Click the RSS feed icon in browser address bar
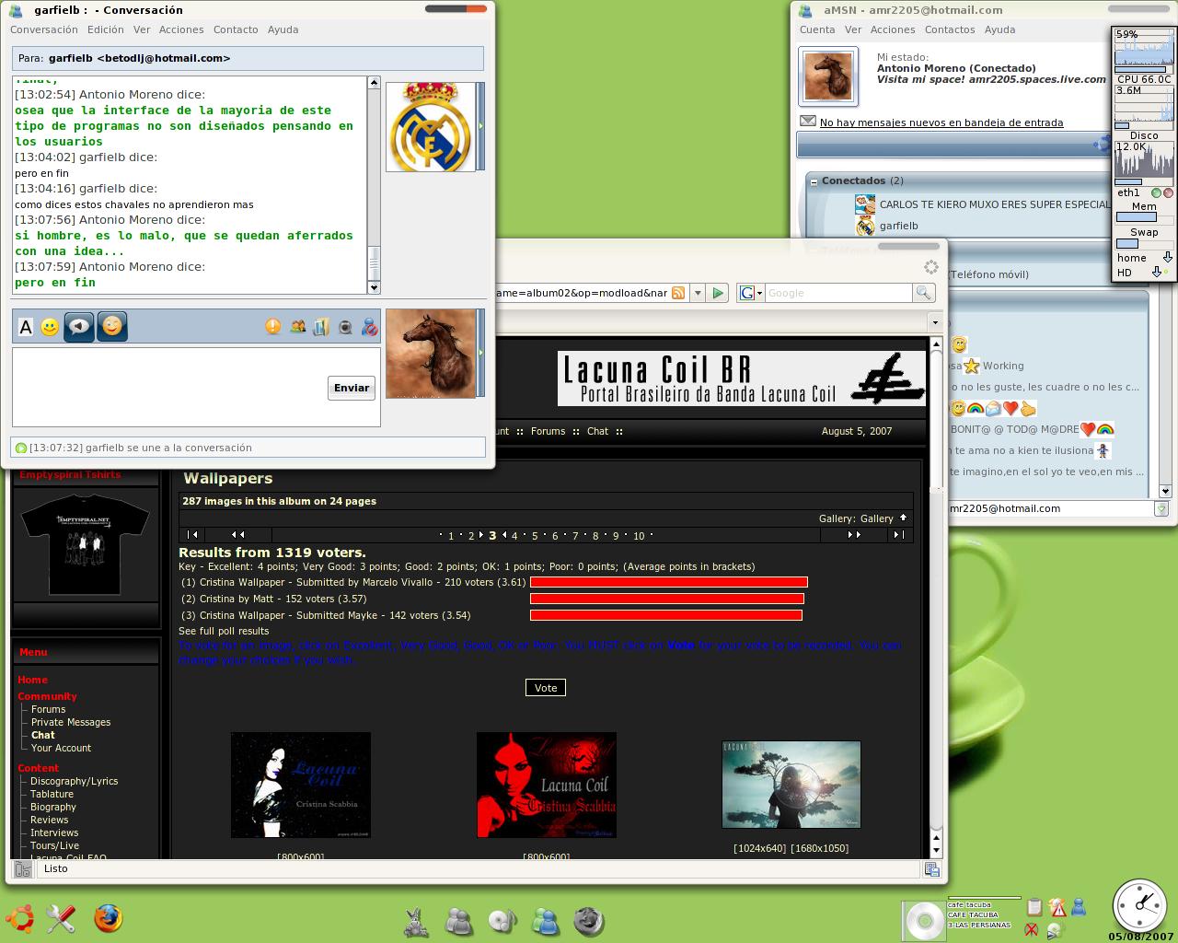 (x=678, y=293)
